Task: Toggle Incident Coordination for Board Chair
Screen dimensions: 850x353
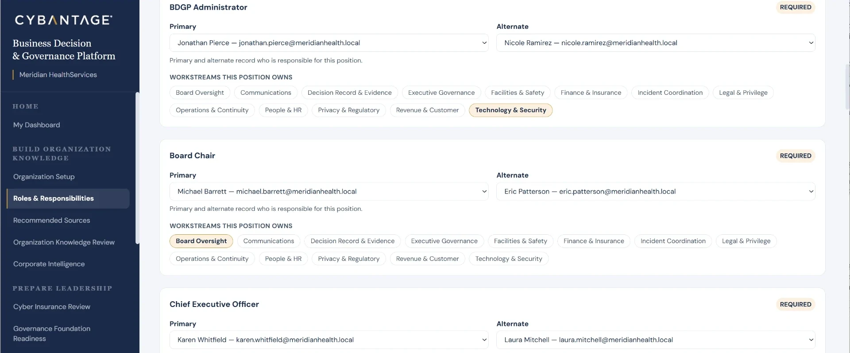Action: (x=673, y=241)
